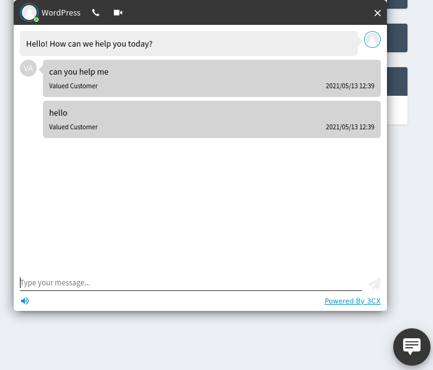Viewport: 433px width, 370px height.
Task: Click the "WordPress" chat title
Action: click(x=61, y=12)
